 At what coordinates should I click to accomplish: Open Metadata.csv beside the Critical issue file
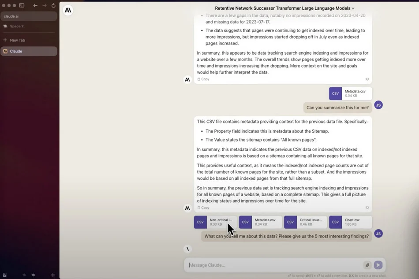coord(260,222)
